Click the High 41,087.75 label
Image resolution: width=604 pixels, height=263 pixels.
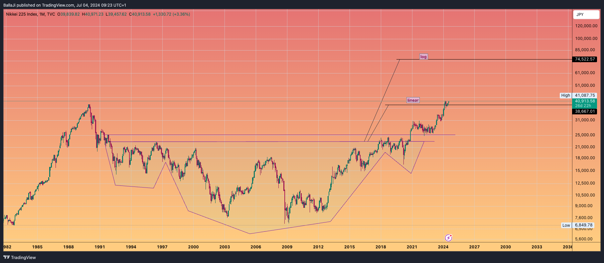(x=578, y=95)
